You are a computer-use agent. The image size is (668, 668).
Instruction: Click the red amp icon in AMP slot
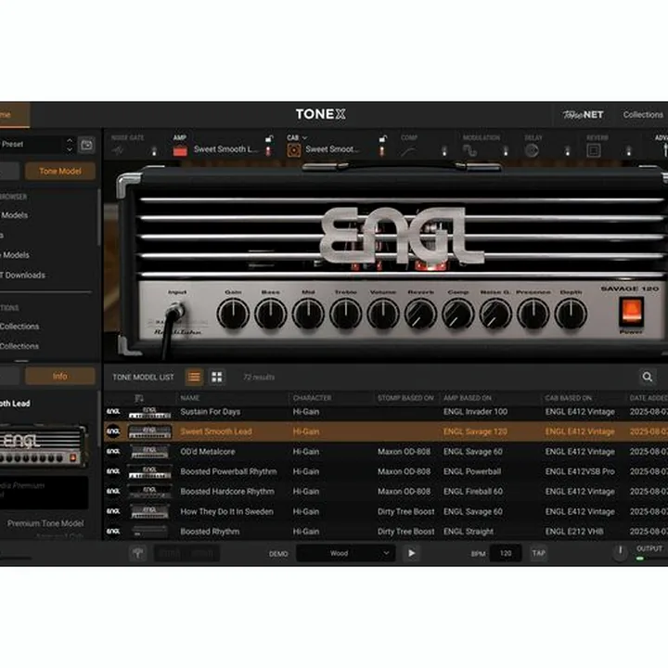pyautogui.click(x=180, y=151)
